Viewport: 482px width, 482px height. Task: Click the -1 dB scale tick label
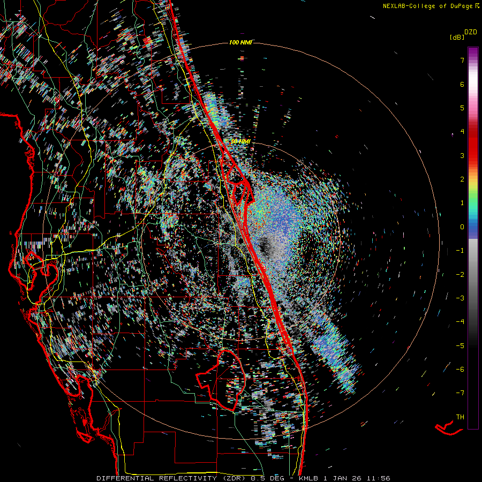[x=460, y=251]
